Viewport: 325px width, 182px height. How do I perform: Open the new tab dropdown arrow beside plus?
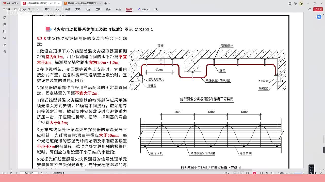[x=109, y=3]
